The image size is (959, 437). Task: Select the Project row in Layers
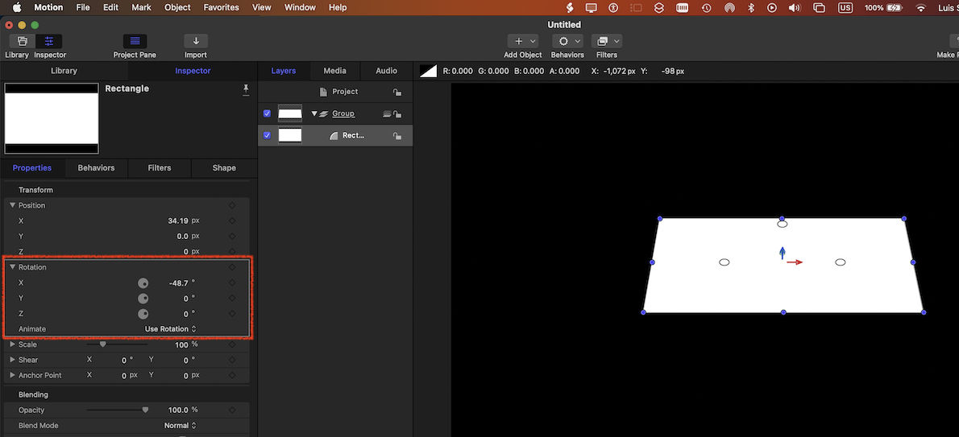click(x=335, y=92)
